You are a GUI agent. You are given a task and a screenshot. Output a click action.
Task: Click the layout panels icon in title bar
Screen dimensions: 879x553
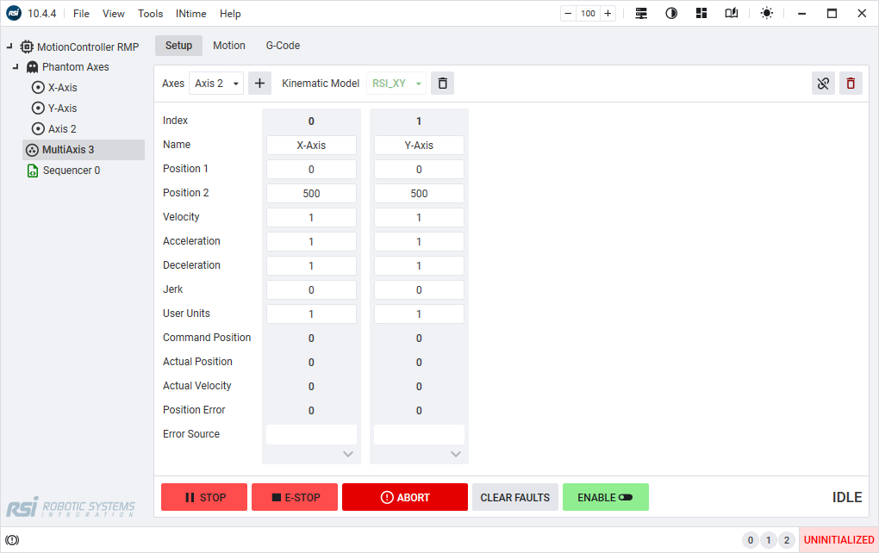point(701,13)
